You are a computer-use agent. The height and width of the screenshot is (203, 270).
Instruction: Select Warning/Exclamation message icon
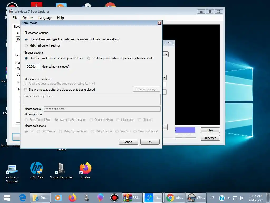[x=56, y=120]
